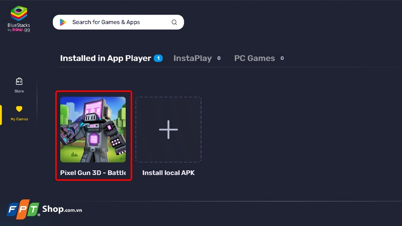402x226 pixels.
Task: Click the Google Play icon in search bar
Action: coord(63,22)
